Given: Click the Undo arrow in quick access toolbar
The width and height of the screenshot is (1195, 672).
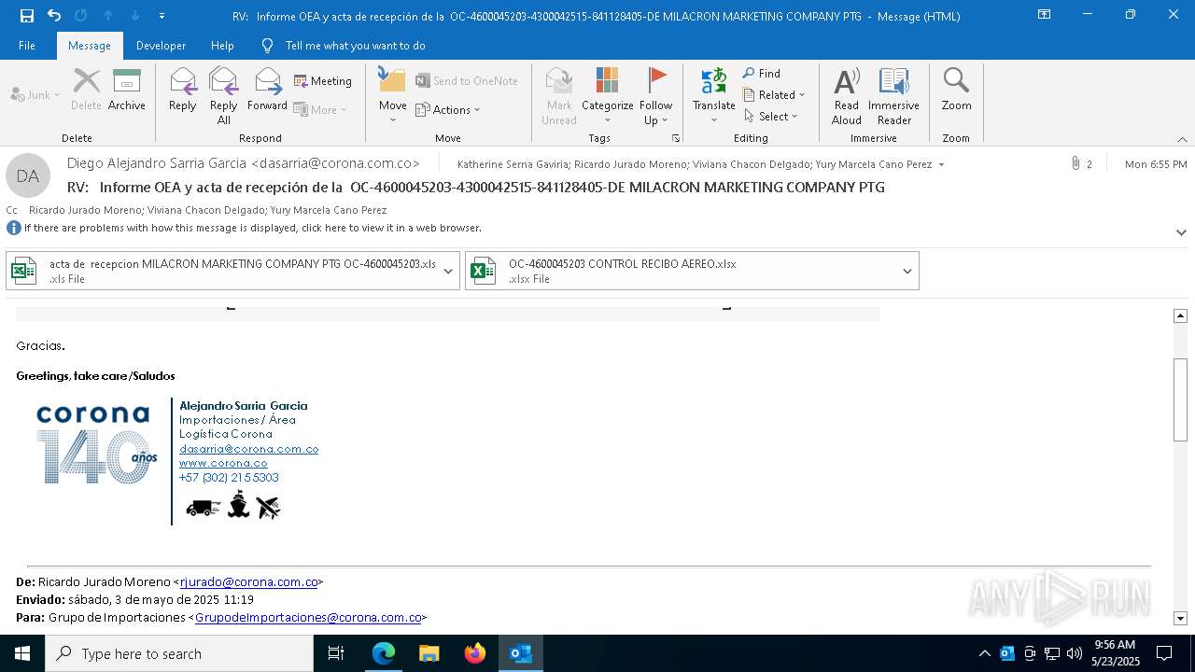Looking at the screenshot, I should (x=54, y=16).
